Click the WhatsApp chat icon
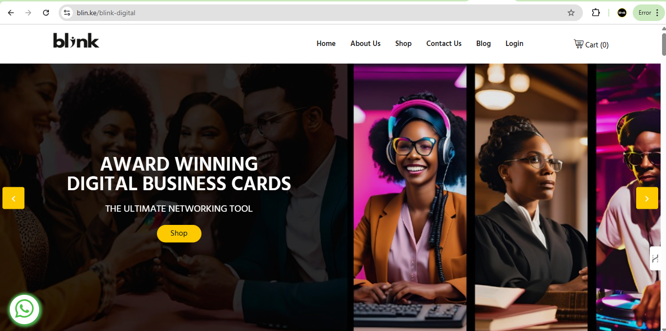This screenshot has width=666, height=331. (x=24, y=309)
